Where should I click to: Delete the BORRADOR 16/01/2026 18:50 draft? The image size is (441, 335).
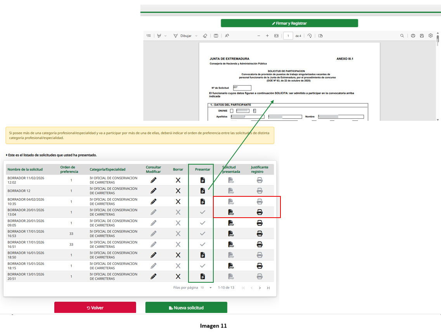[x=178, y=255]
